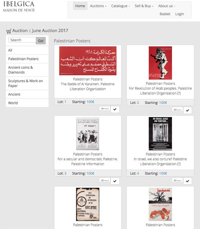Click the checkmark button under Lot 4

(187, 181)
